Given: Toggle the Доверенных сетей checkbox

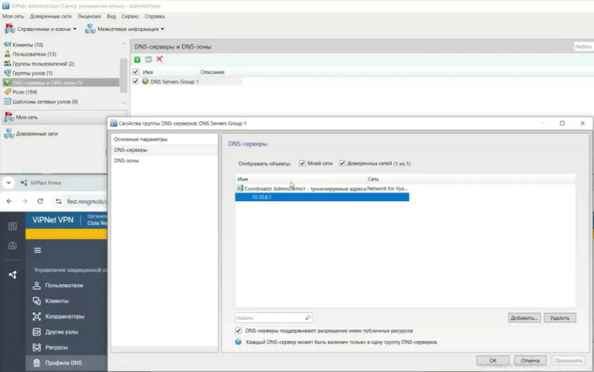Looking at the screenshot, I should [x=342, y=163].
